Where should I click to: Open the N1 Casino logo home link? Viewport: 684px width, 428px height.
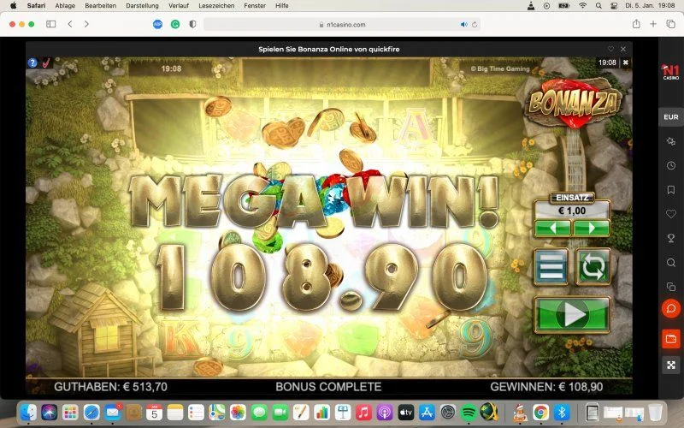671,72
